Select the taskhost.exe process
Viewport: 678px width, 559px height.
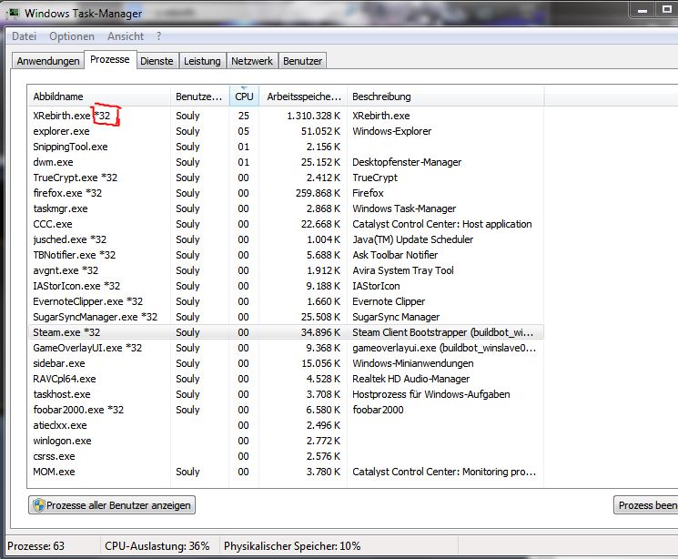[286, 394]
